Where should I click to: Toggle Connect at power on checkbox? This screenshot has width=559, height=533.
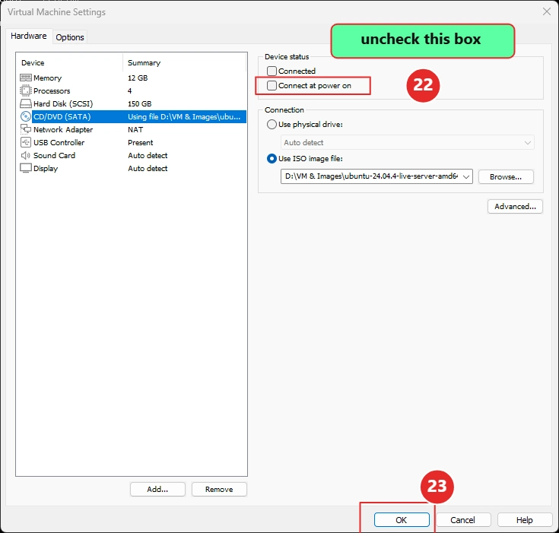click(x=272, y=86)
